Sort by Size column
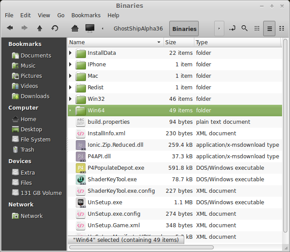 179,42
